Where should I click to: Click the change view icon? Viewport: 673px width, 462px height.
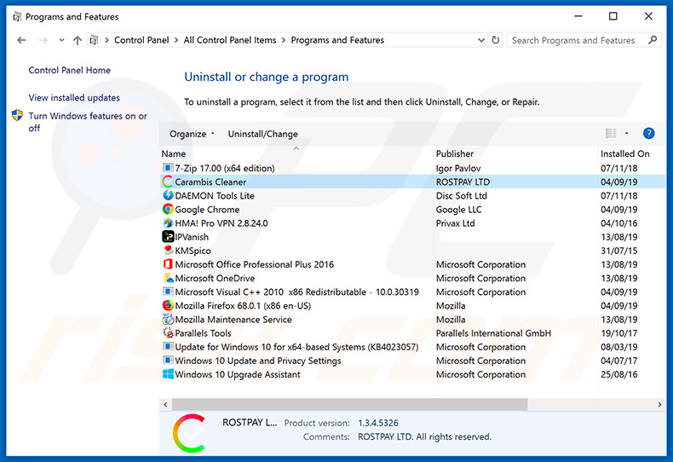click(x=611, y=134)
